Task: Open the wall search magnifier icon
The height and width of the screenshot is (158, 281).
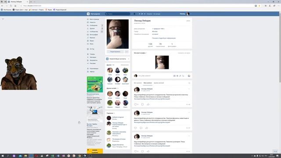Action: click(189, 83)
